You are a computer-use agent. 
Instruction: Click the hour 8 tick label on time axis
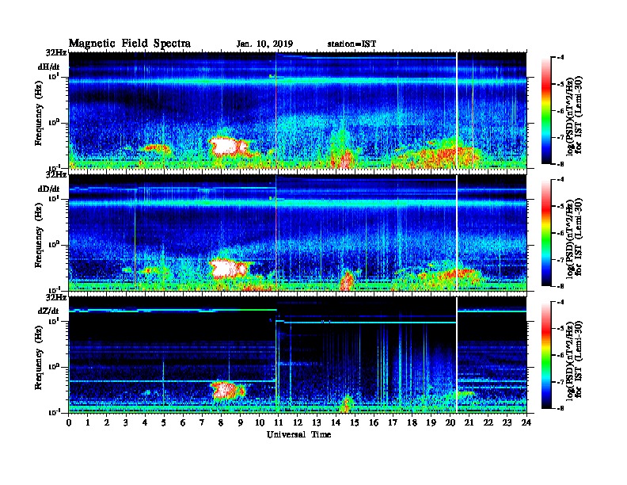point(221,422)
